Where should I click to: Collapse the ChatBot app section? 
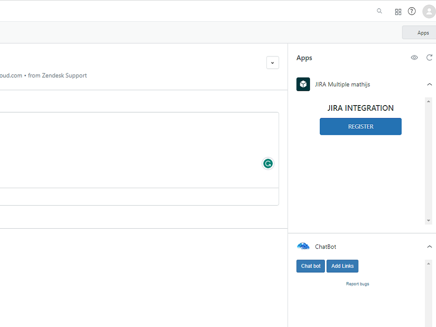point(429,247)
